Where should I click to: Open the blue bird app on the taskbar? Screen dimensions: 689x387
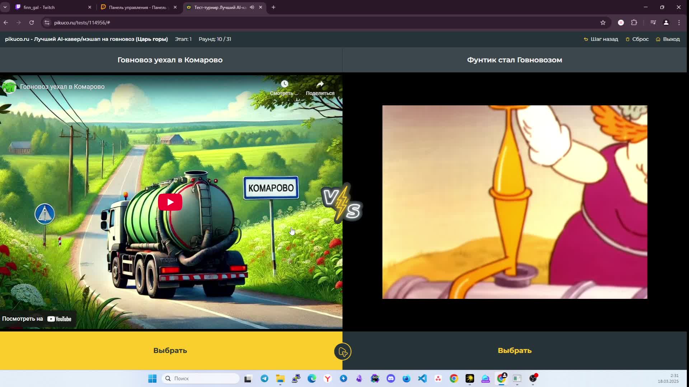point(407,378)
